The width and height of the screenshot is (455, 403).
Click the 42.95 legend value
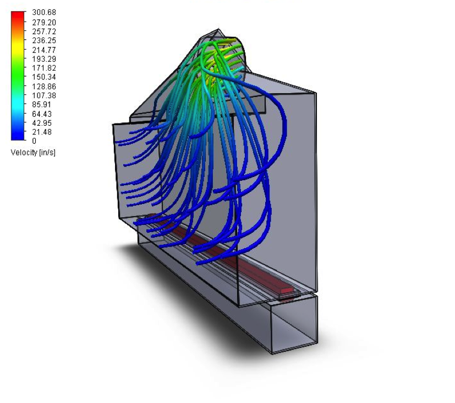42,122
